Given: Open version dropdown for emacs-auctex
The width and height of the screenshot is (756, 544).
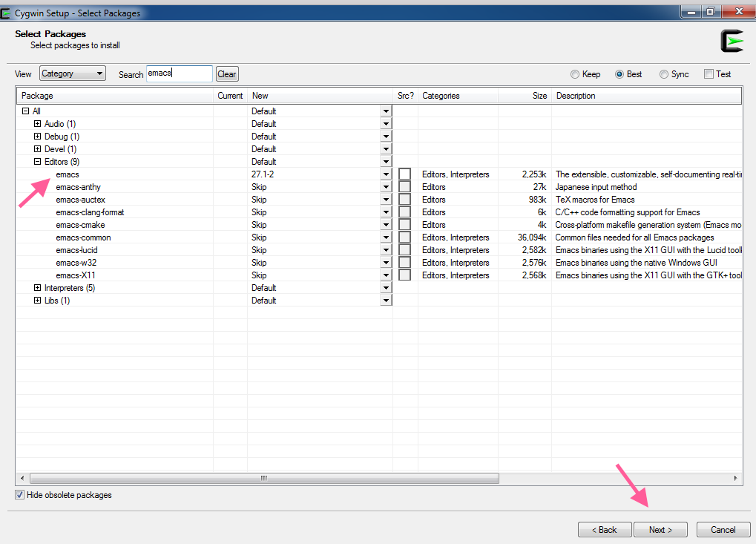Looking at the screenshot, I should coord(386,199).
